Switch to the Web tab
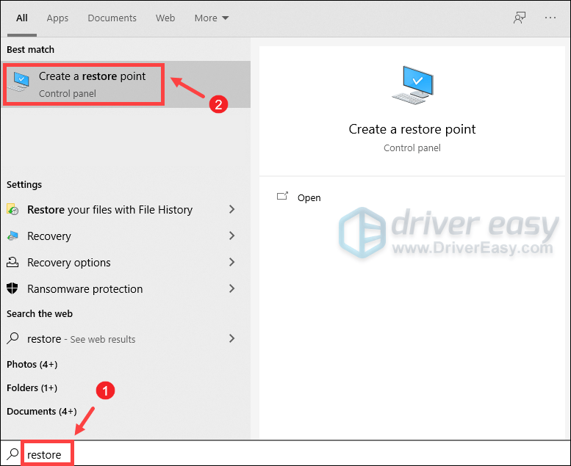 click(x=165, y=18)
